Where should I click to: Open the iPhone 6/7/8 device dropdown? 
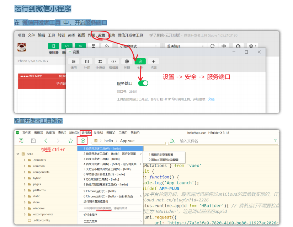tap(33, 61)
